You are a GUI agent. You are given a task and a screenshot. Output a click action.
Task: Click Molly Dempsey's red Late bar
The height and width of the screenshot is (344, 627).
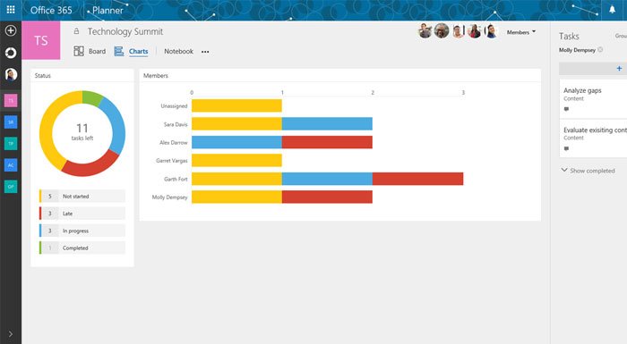[327, 197]
